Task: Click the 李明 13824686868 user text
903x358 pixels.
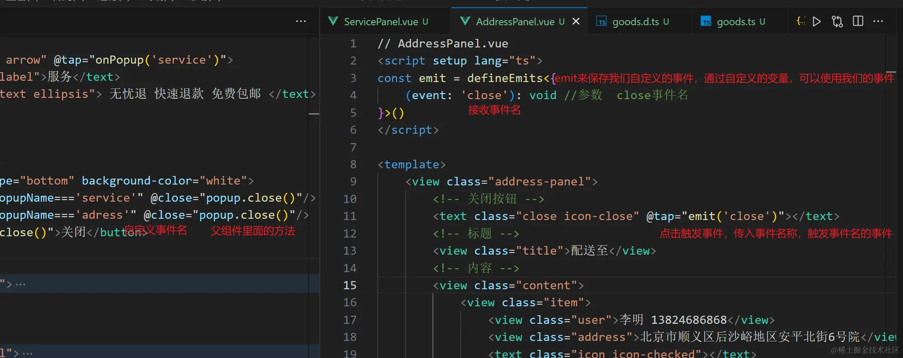Action: [673, 320]
